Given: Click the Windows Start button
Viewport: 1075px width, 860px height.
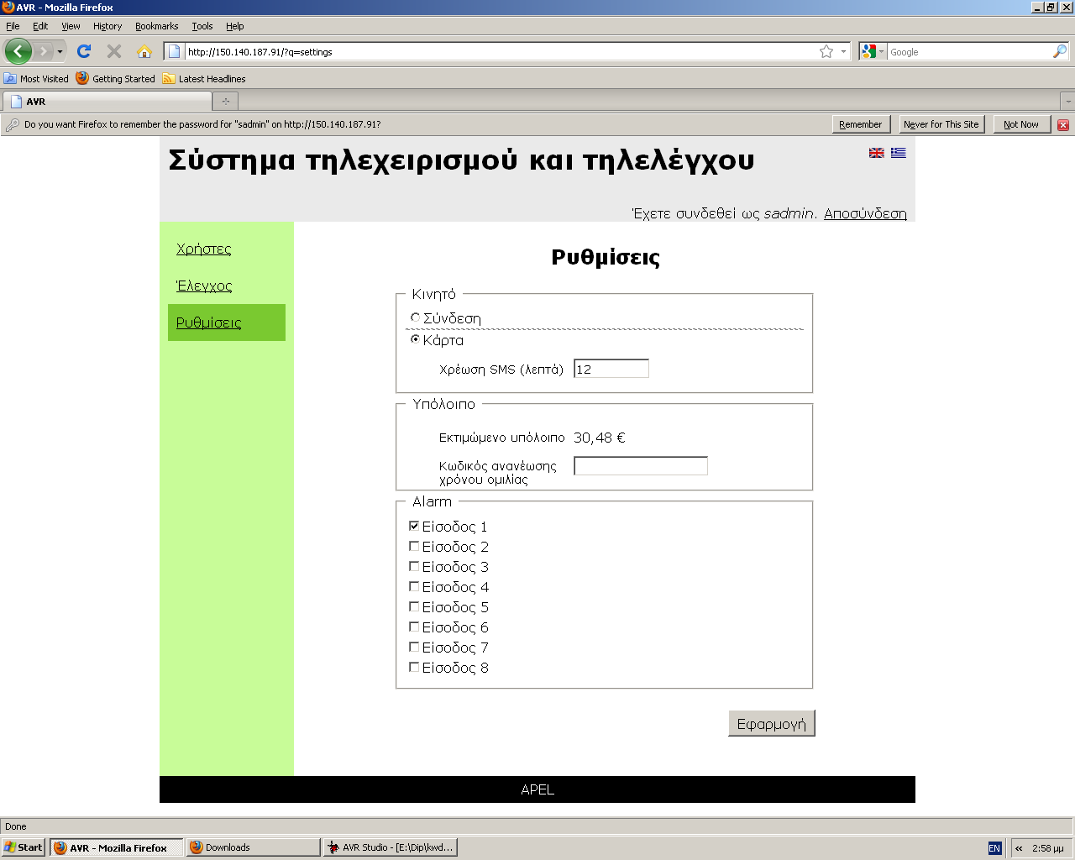Looking at the screenshot, I should click(23, 847).
